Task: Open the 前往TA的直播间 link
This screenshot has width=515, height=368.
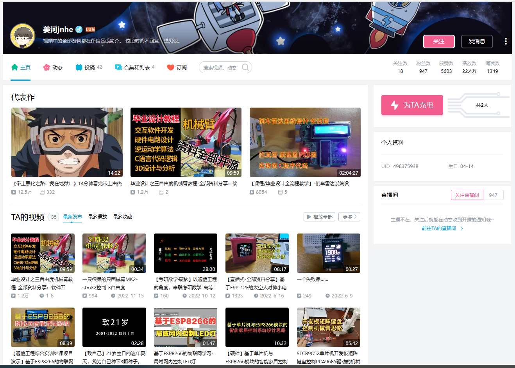Action: (x=439, y=228)
